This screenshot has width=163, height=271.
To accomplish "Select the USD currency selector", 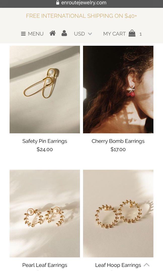I will click(x=83, y=34).
